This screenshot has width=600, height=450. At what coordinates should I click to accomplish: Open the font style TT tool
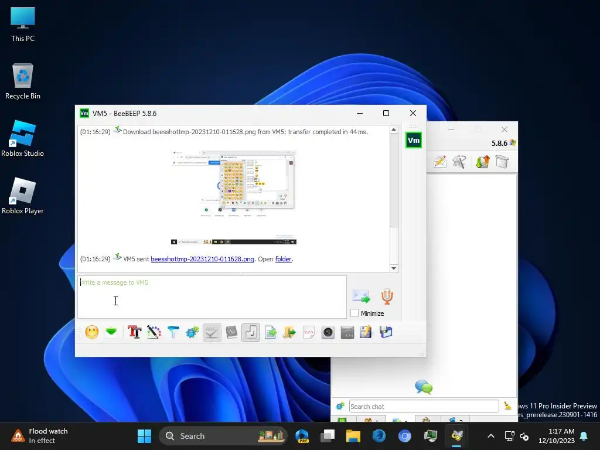tap(134, 332)
